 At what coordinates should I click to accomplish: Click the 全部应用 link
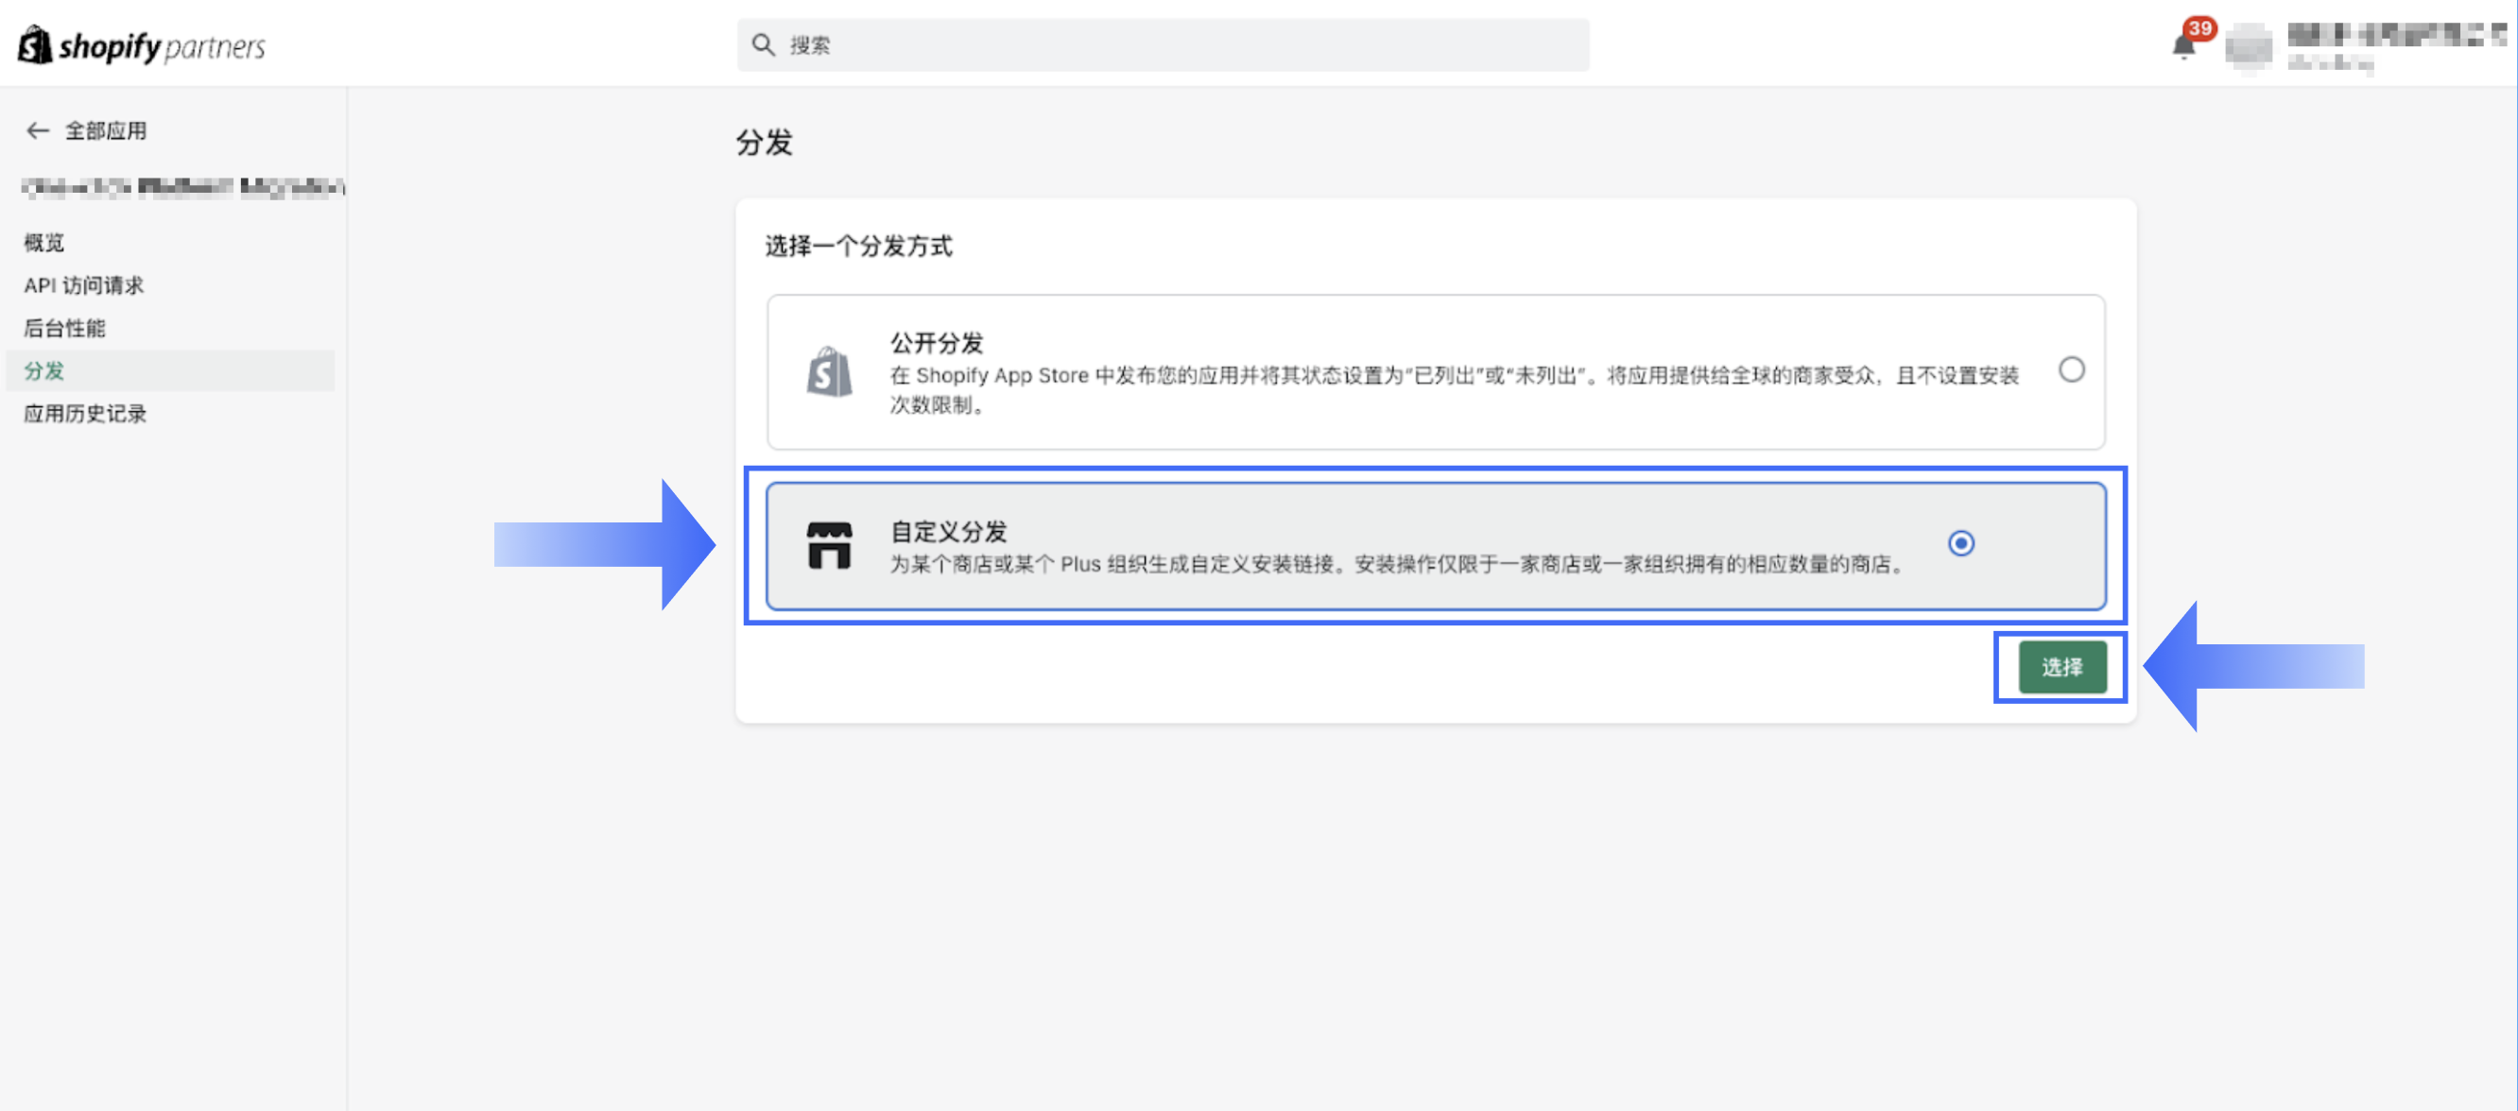[105, 130]
